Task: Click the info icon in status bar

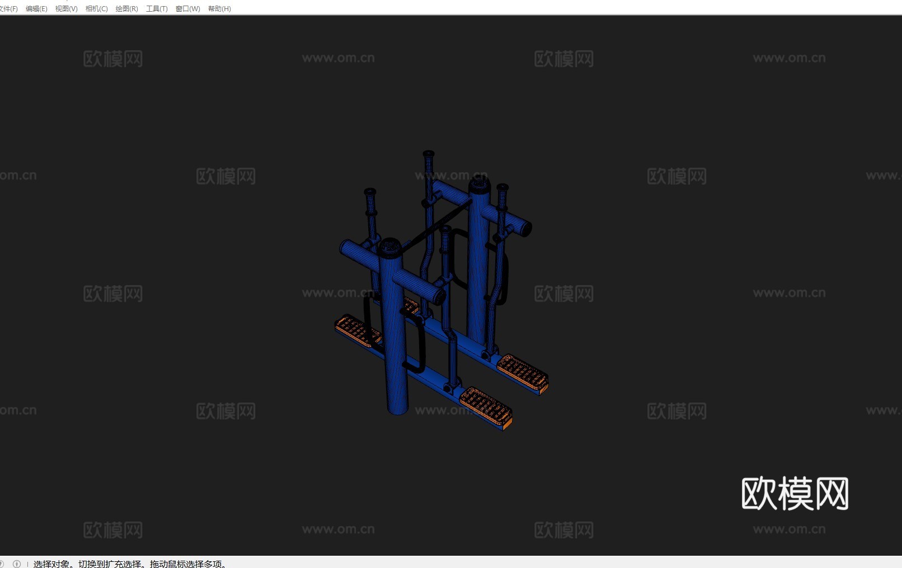Action: [17, 564]
